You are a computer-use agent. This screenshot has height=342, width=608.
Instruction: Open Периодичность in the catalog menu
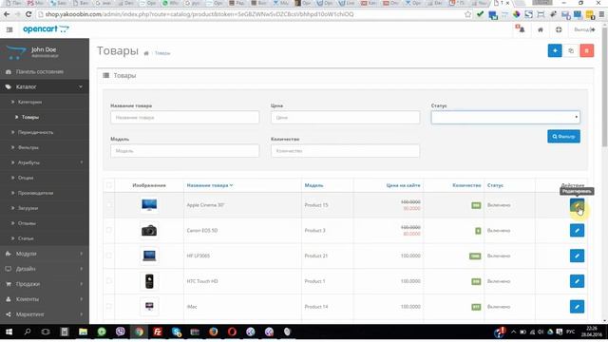click(x=45, y=132)
